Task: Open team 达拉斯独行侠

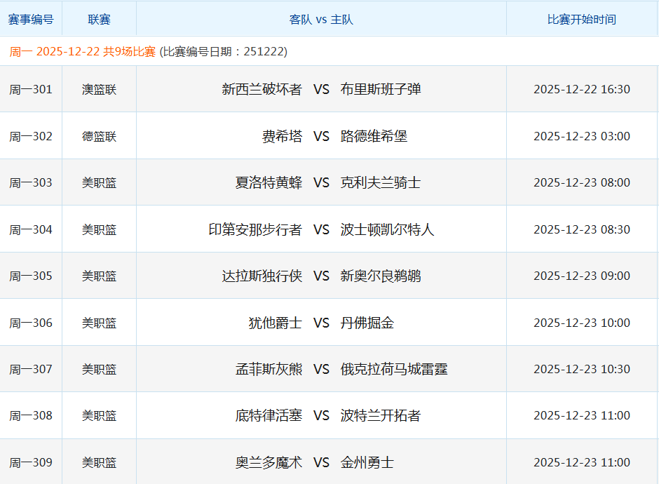Action: 264,276
